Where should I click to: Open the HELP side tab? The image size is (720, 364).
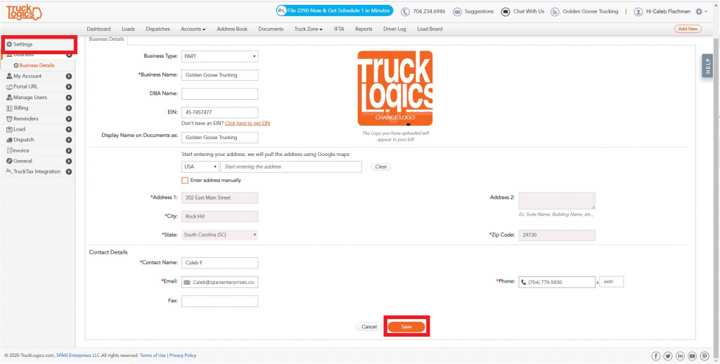[x=707, y=65]
